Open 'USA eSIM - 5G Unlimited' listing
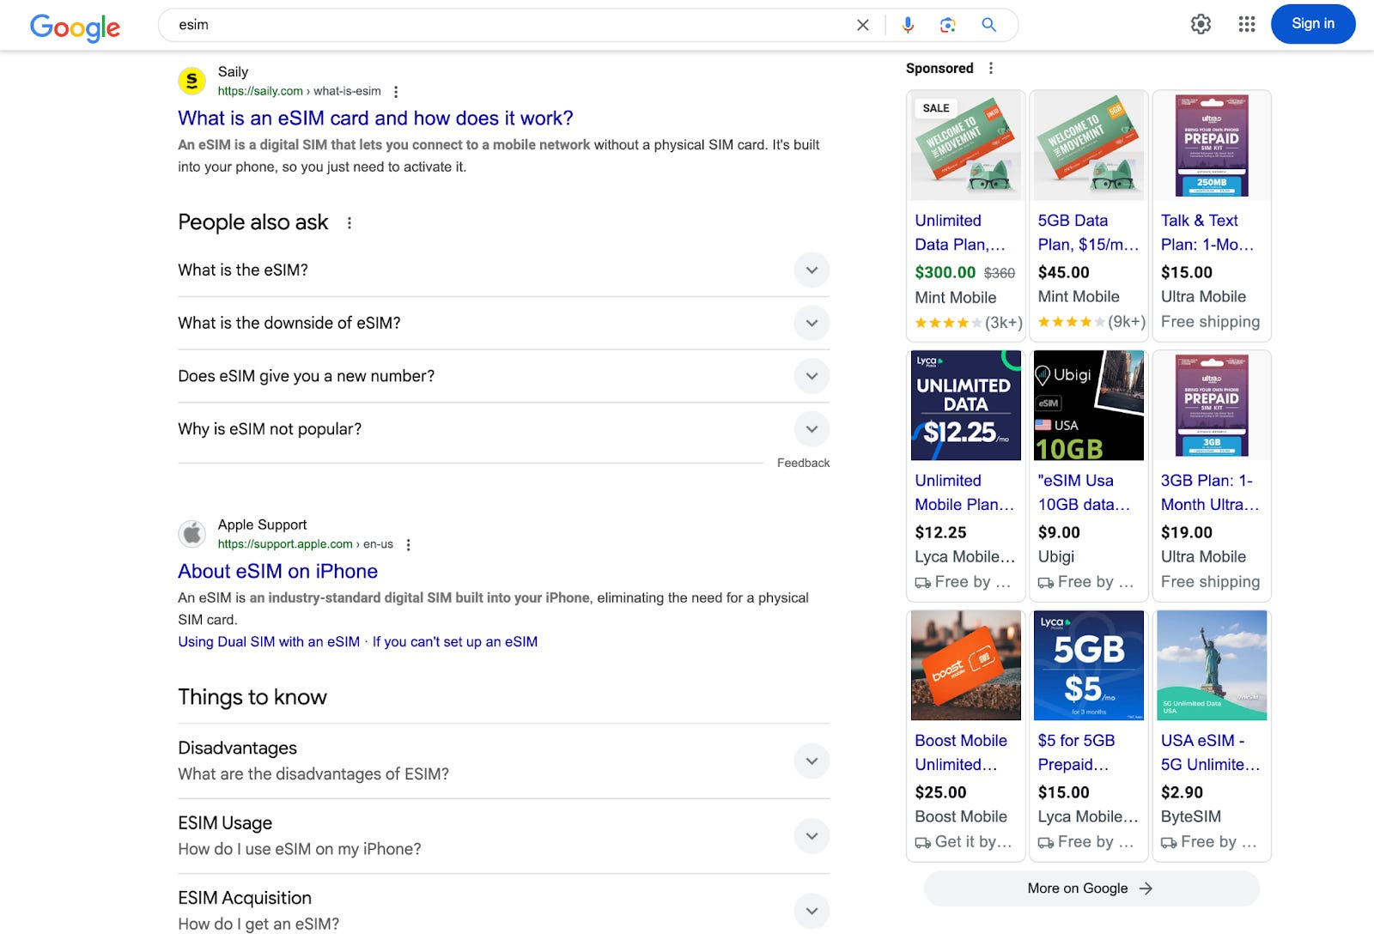 (x=1211, y=753)
